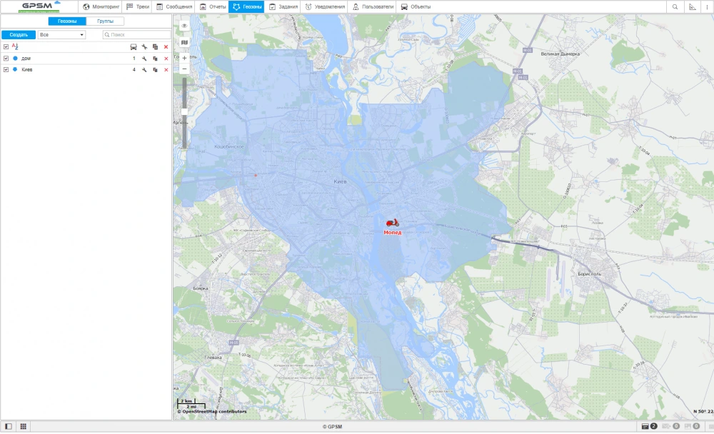714x434 pixels.
Task: Toggle the select-all geozones checkbox
Action: click(6, 46)
